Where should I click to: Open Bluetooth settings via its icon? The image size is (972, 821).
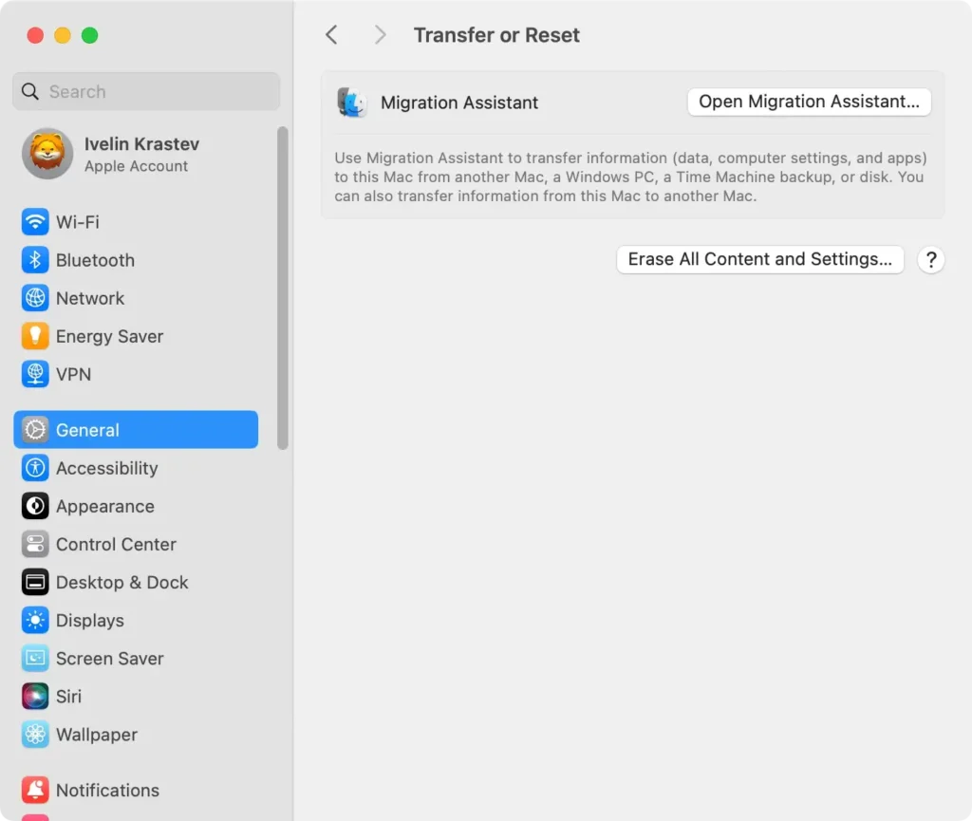[35, 260]
